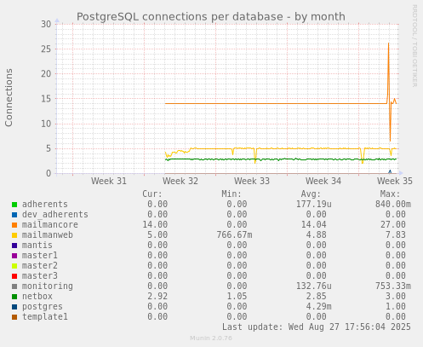
Task: Click the netbox dark green legend swatch
Action: click(x=14, y=297)
